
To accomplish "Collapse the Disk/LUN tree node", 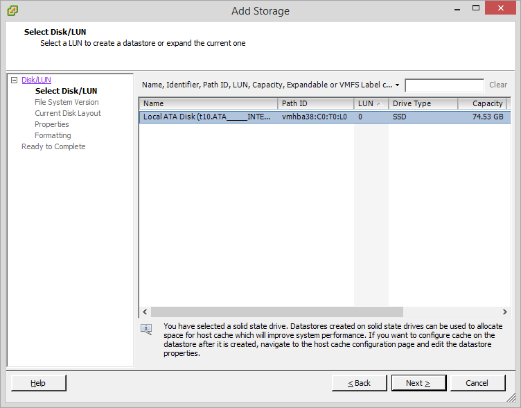I will [x=14, y=80].
